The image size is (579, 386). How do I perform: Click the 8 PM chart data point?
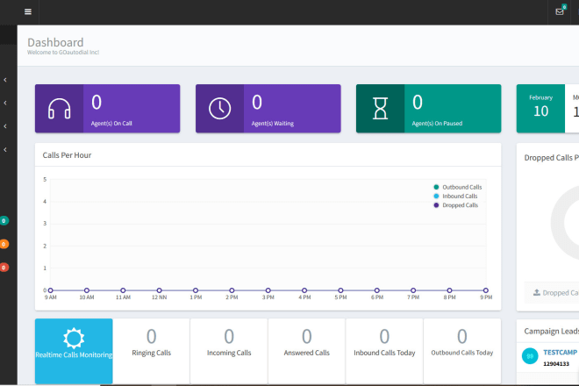449,290
